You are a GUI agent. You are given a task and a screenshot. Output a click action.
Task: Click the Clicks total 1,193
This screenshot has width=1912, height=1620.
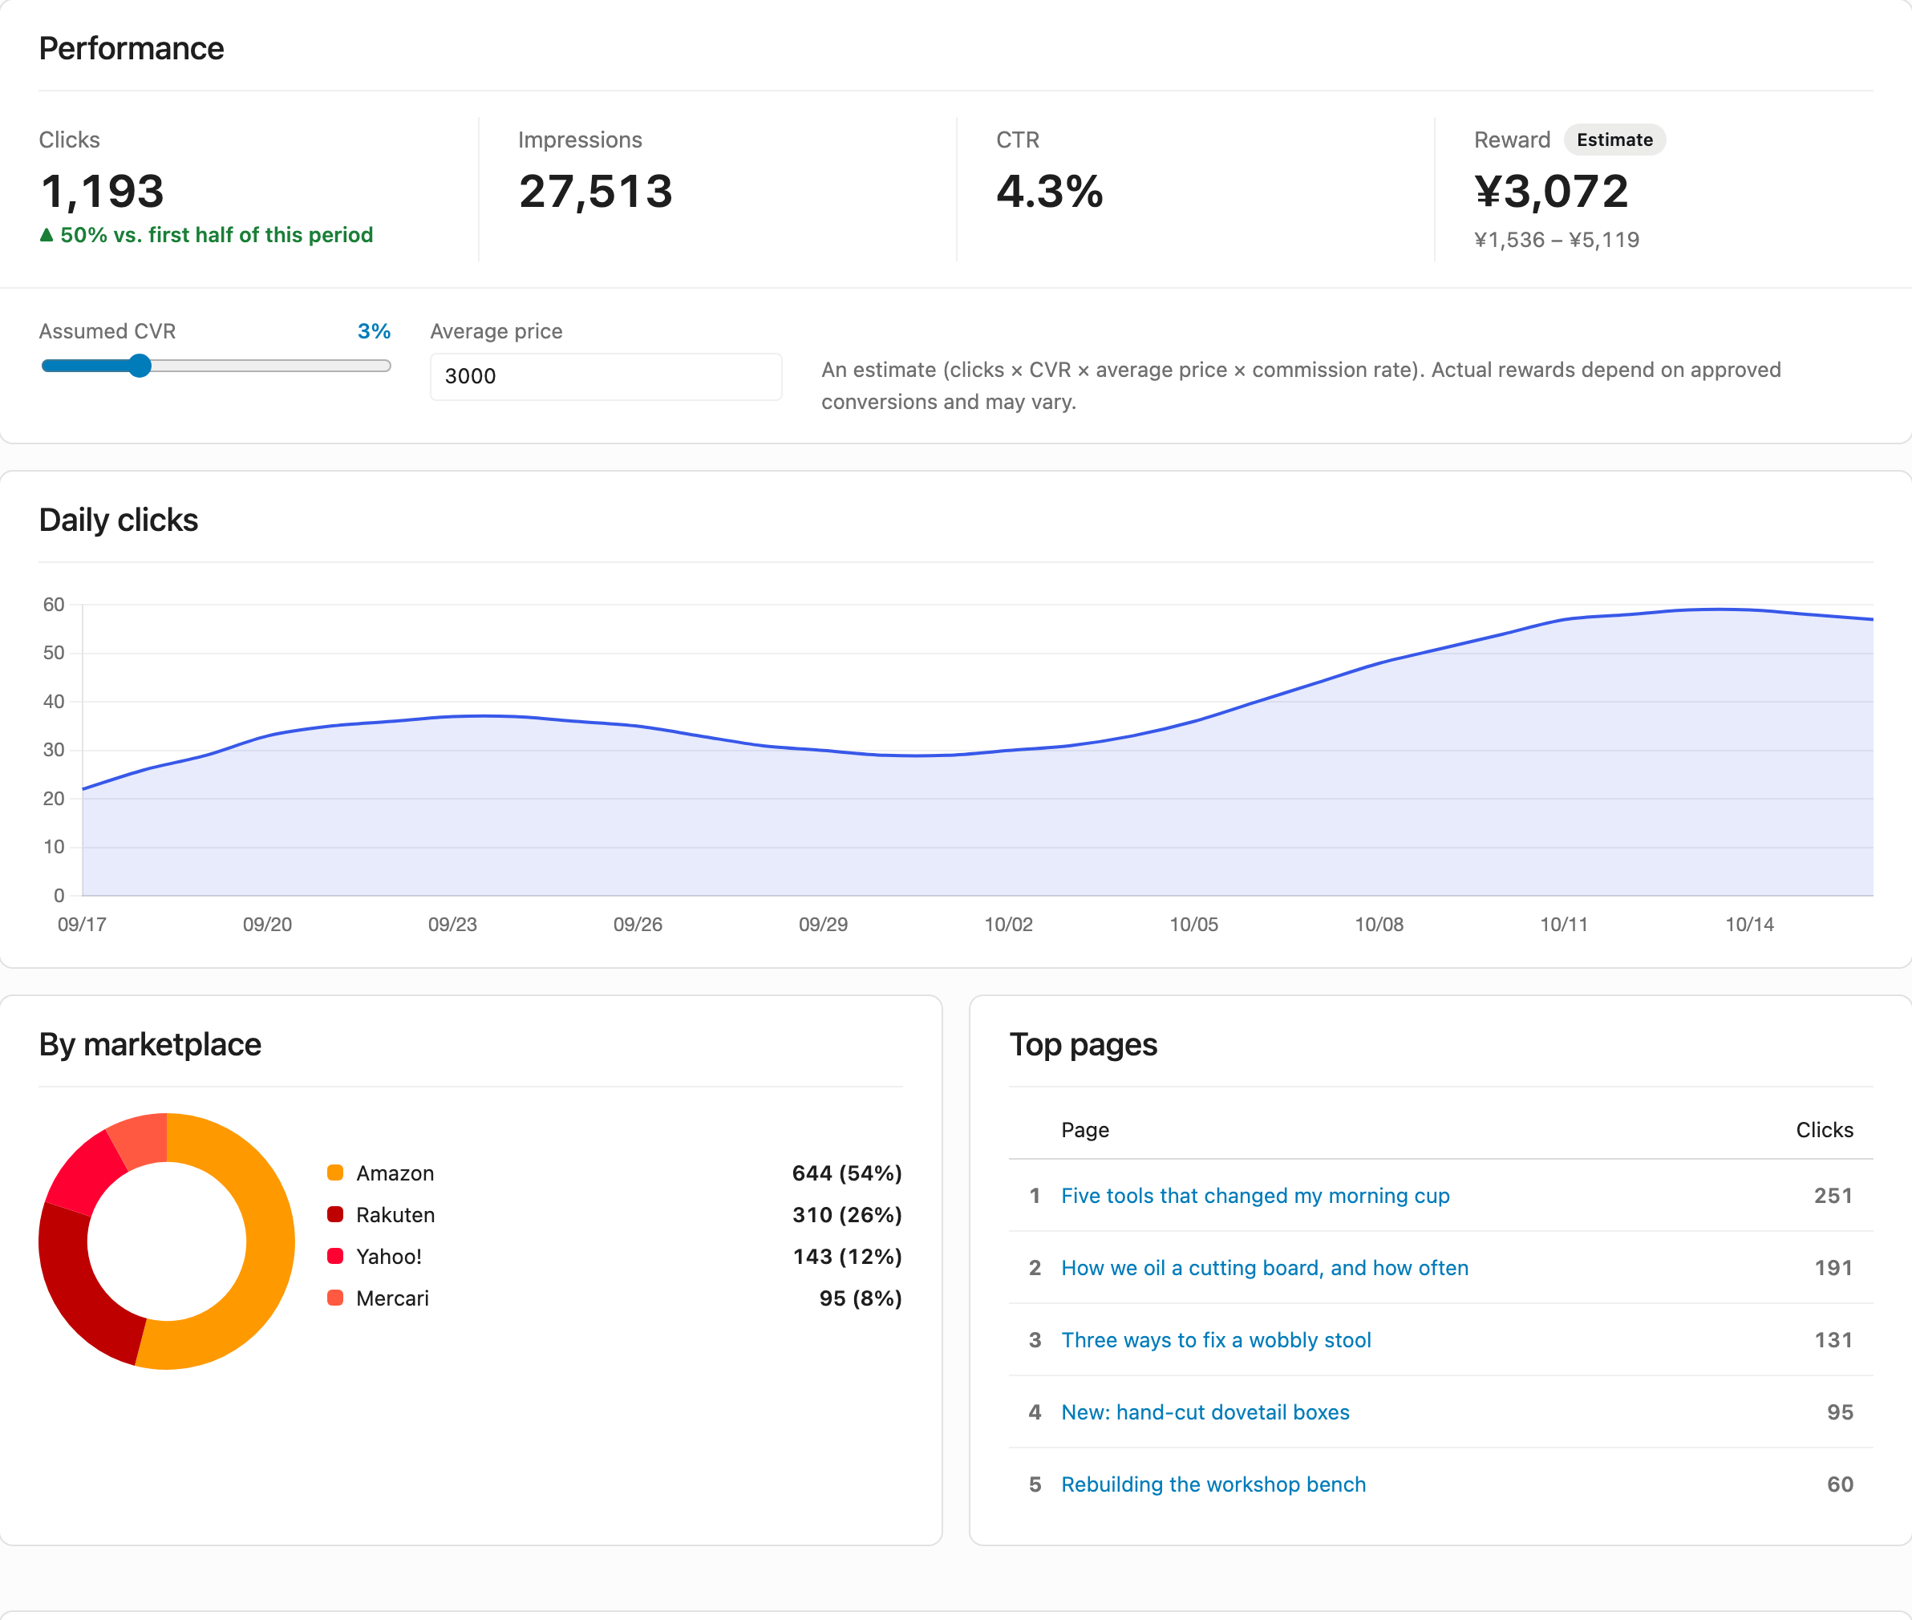click(102, 192)
